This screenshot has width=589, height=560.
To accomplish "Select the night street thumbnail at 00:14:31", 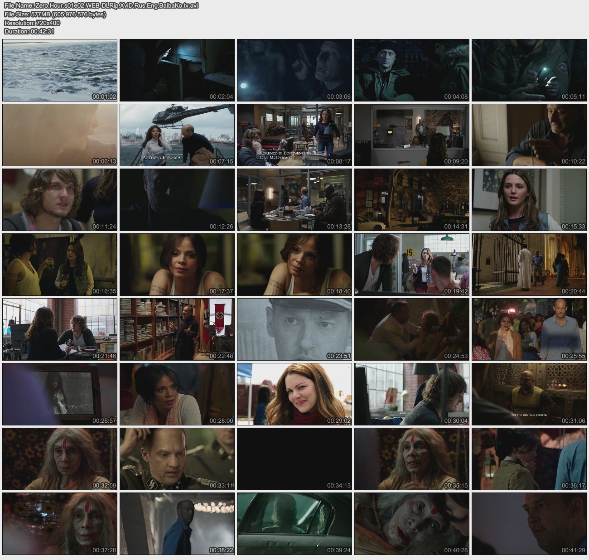I will (x=412, y=200).
